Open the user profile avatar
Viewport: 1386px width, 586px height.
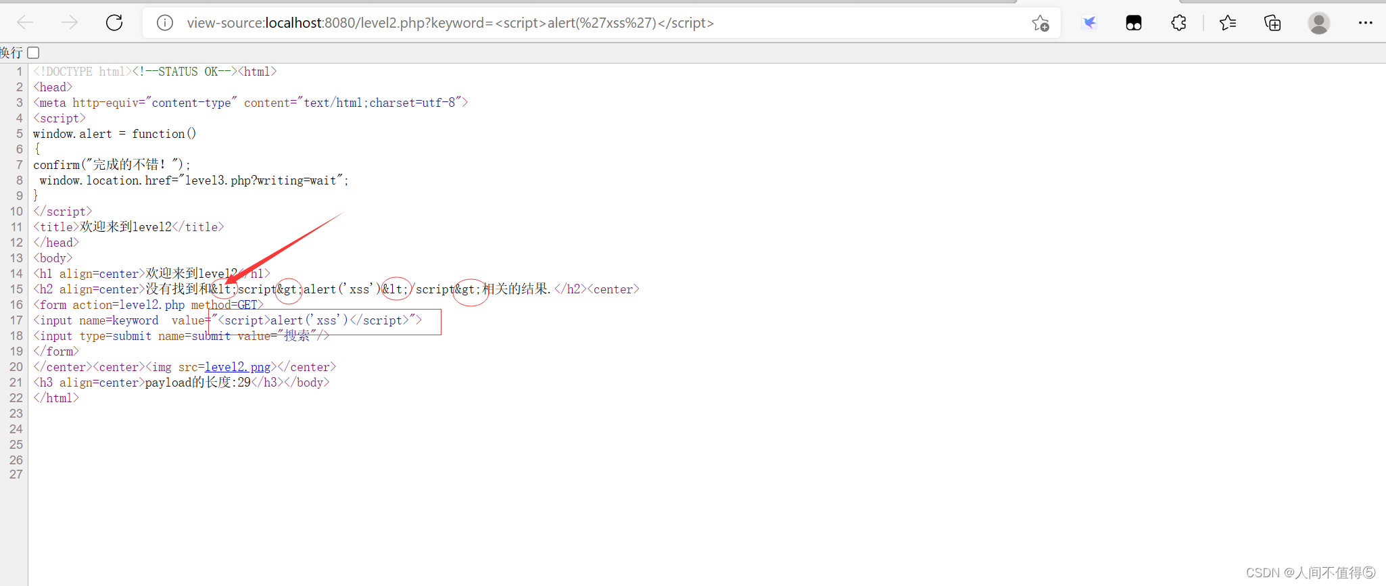pos(1318,23)
